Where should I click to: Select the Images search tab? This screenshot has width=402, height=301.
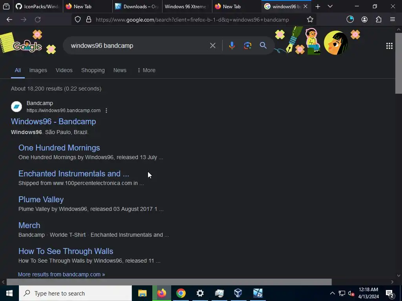tap(38, 70)
